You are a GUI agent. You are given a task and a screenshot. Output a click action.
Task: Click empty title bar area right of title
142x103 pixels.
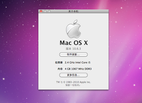pos(93,11)
